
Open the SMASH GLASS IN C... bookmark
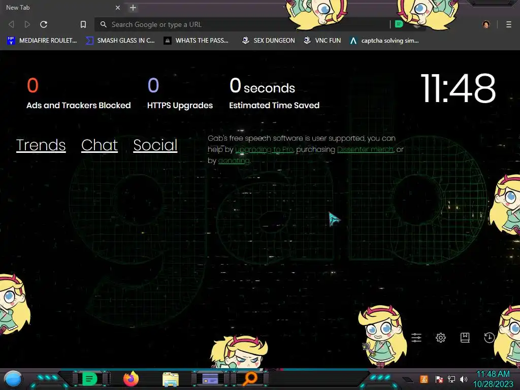tap(120, 41)
